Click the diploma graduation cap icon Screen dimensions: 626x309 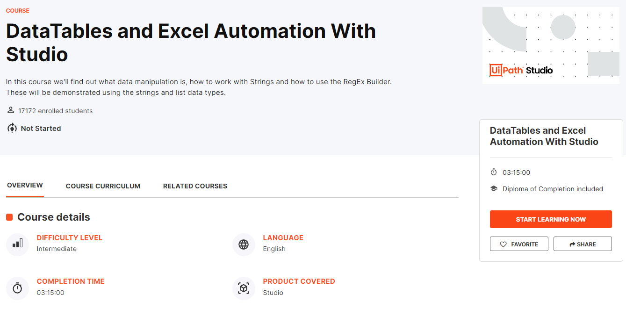tap(494, 189)
